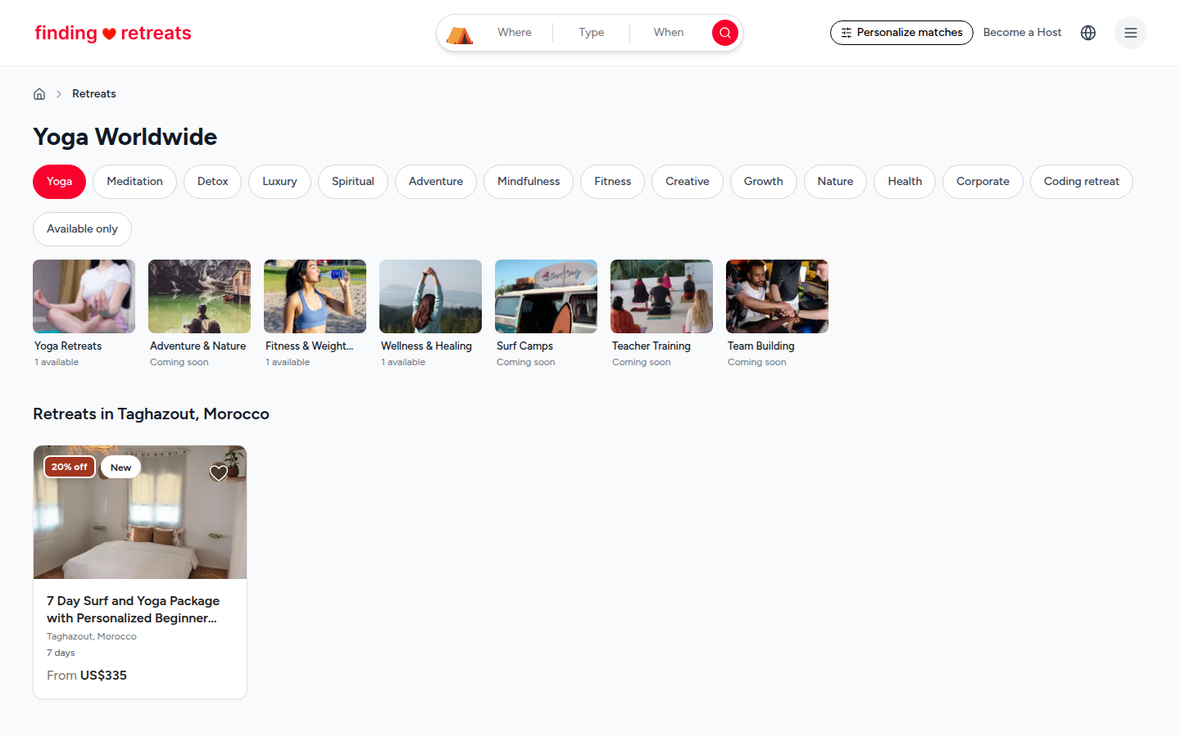Image resolution: width=1180 pixels, height=737 pixels.
Task: Click the From US$335 price
Action: click(87, 676)
